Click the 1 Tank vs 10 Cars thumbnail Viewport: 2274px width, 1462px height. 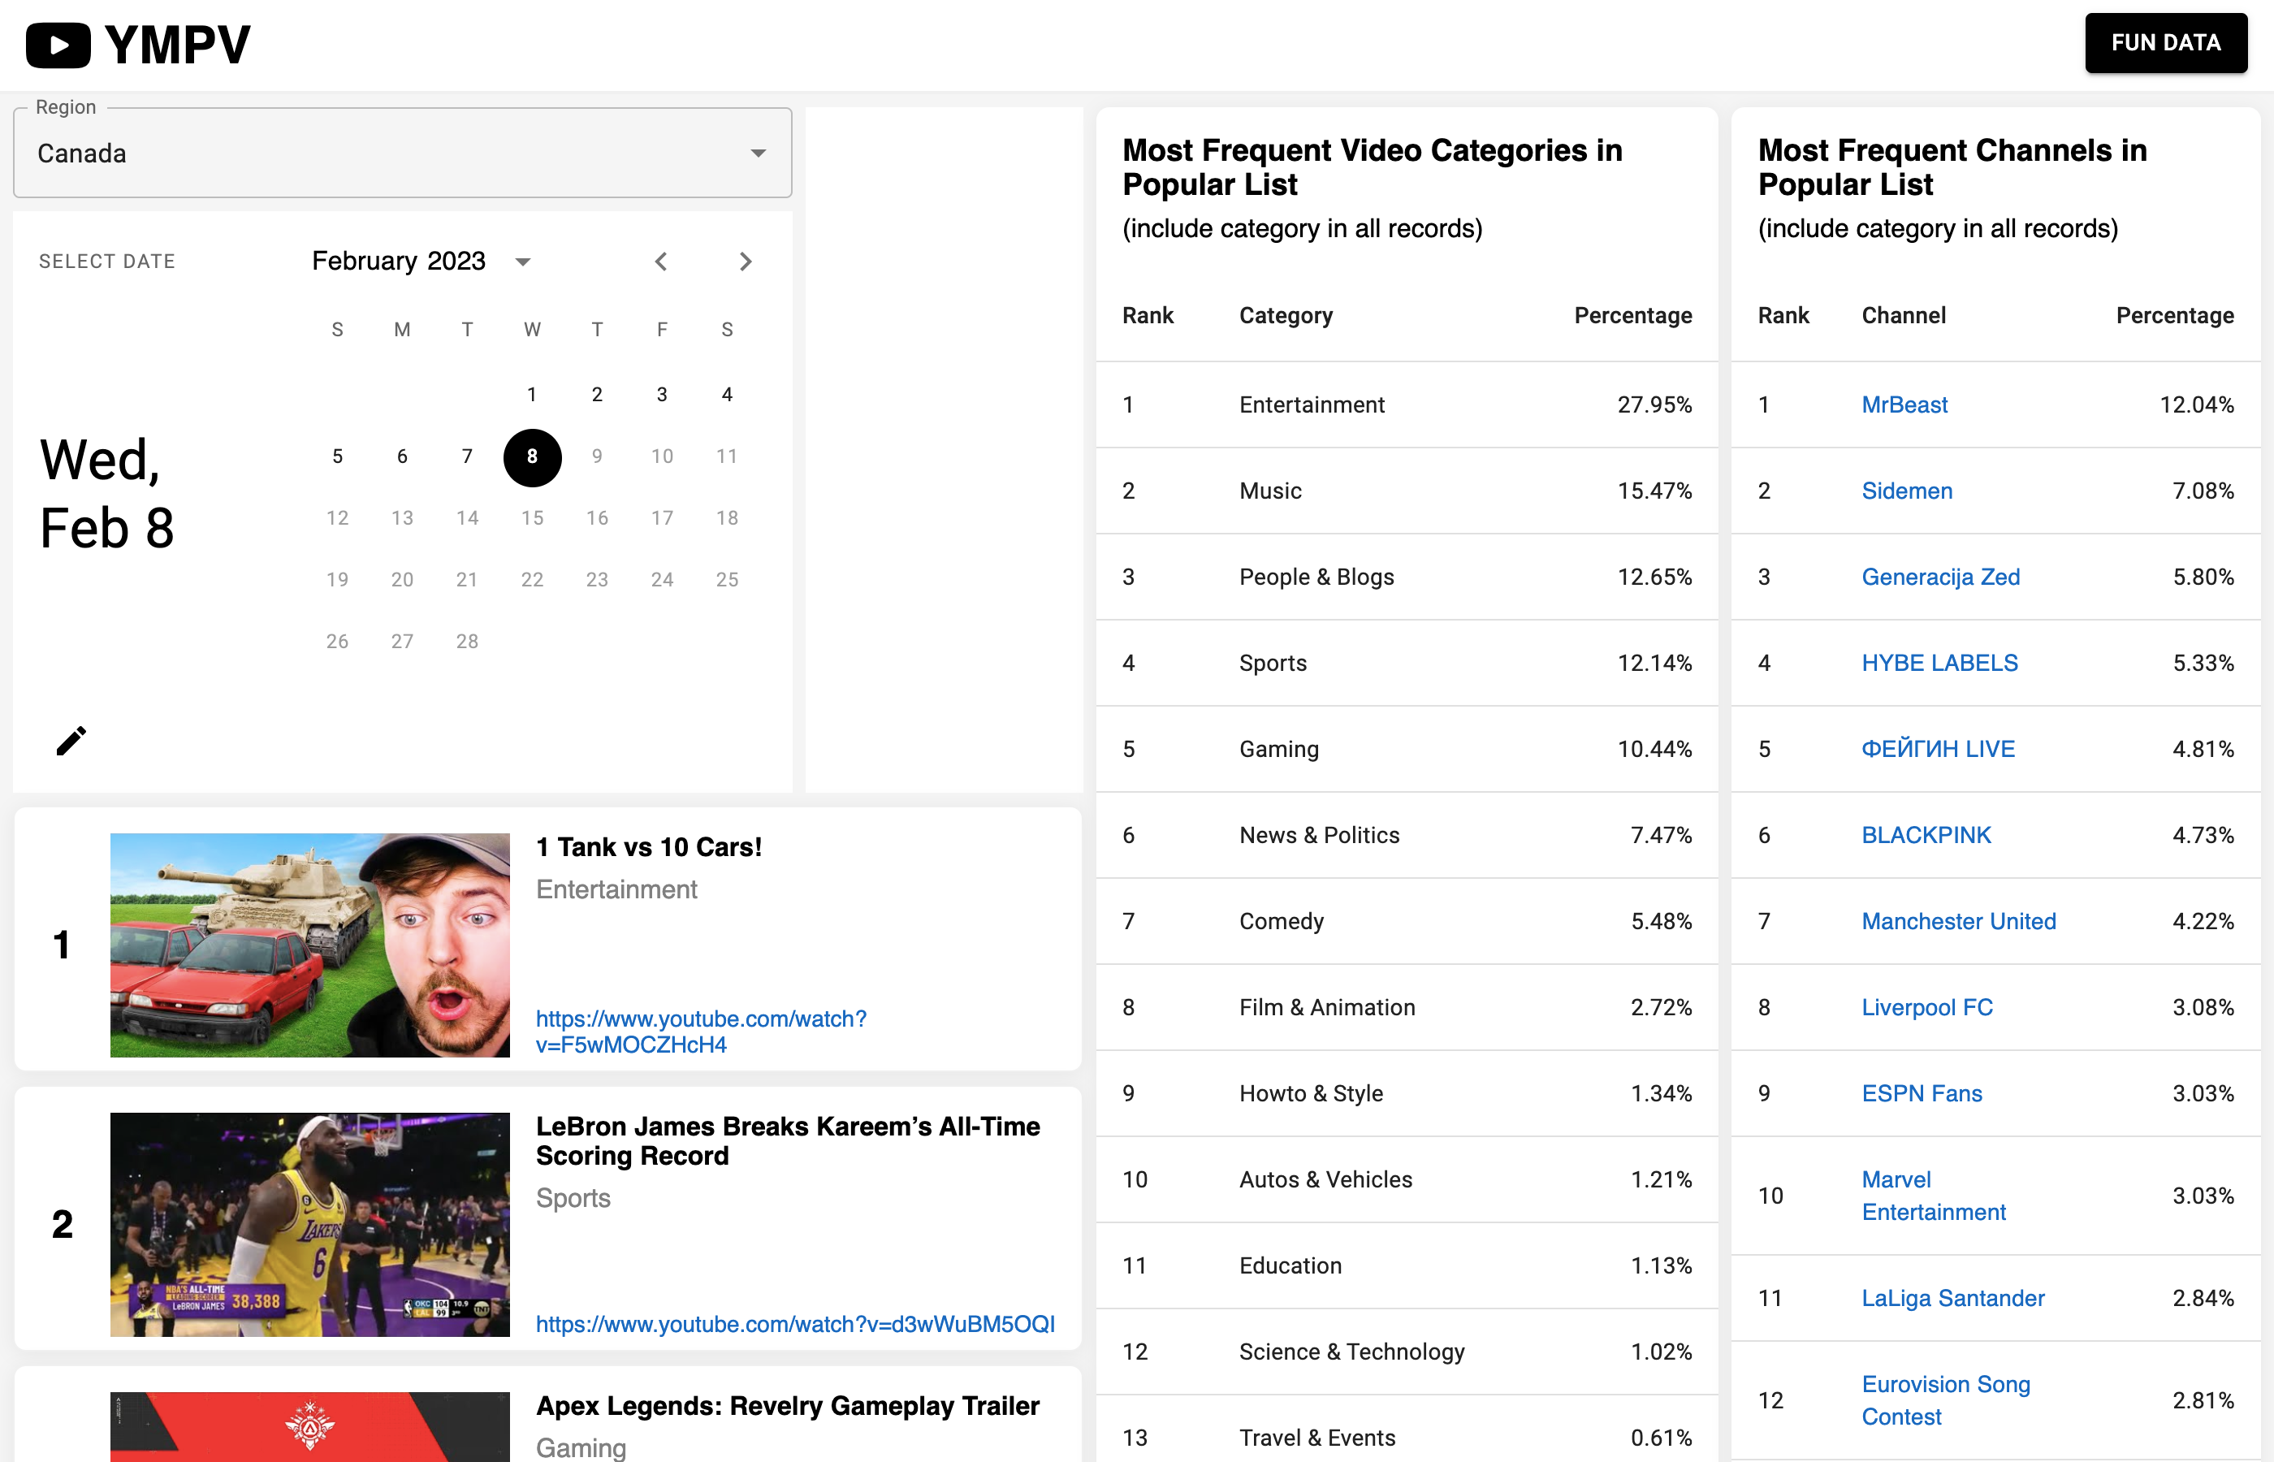point(309,945)
